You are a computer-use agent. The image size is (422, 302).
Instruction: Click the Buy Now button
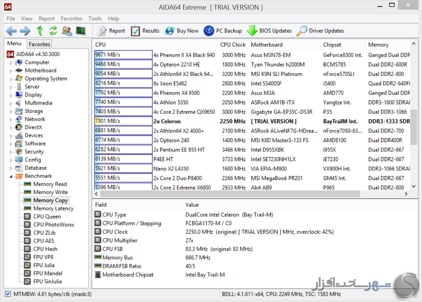[x=182, y=31]
